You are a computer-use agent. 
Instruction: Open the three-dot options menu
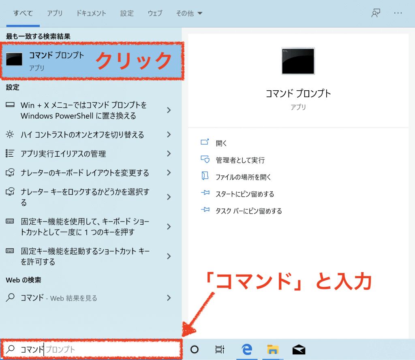point(398,13)
